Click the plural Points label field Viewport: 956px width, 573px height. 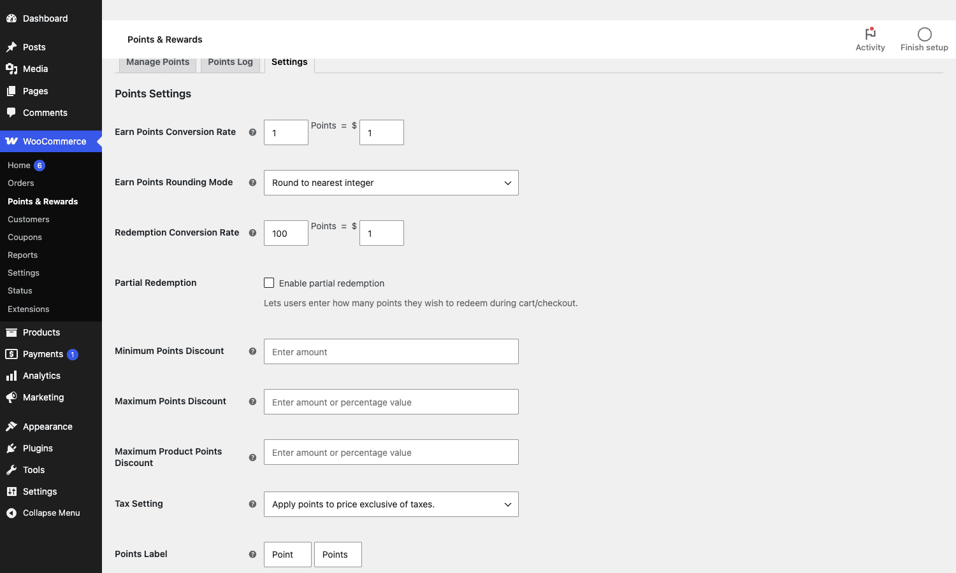pos(338,555)
